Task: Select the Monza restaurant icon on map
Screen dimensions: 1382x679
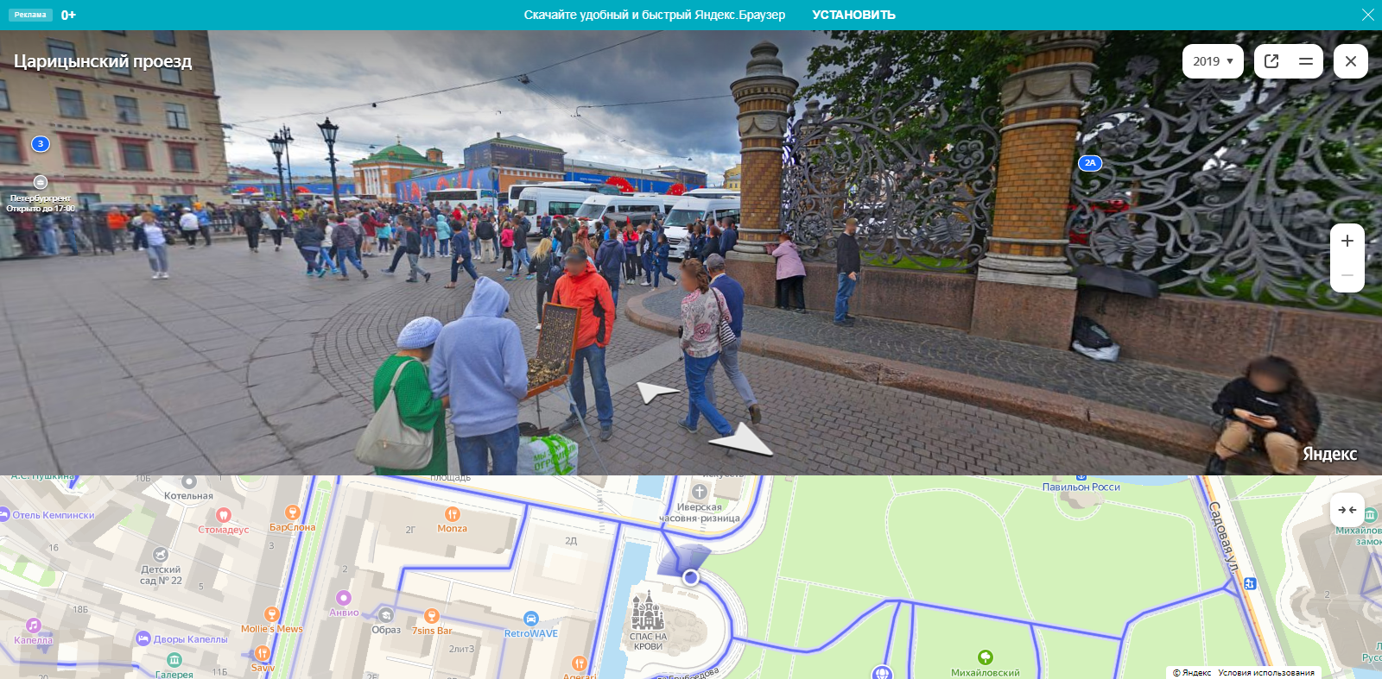Action: click(452, 514)
